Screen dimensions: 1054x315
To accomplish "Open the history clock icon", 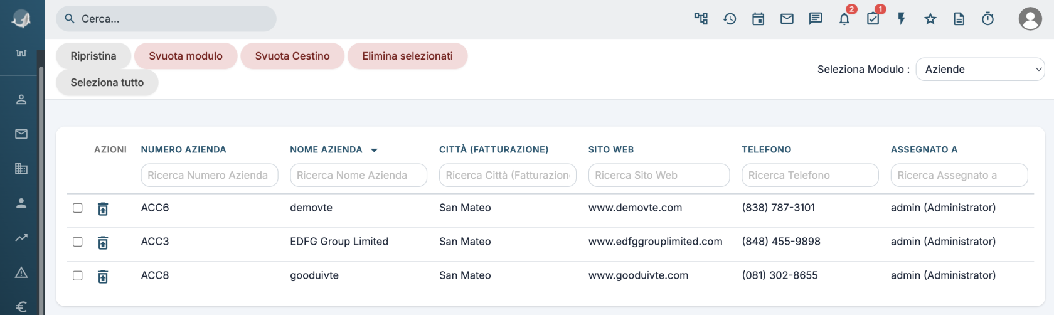I will coord(730,19).
